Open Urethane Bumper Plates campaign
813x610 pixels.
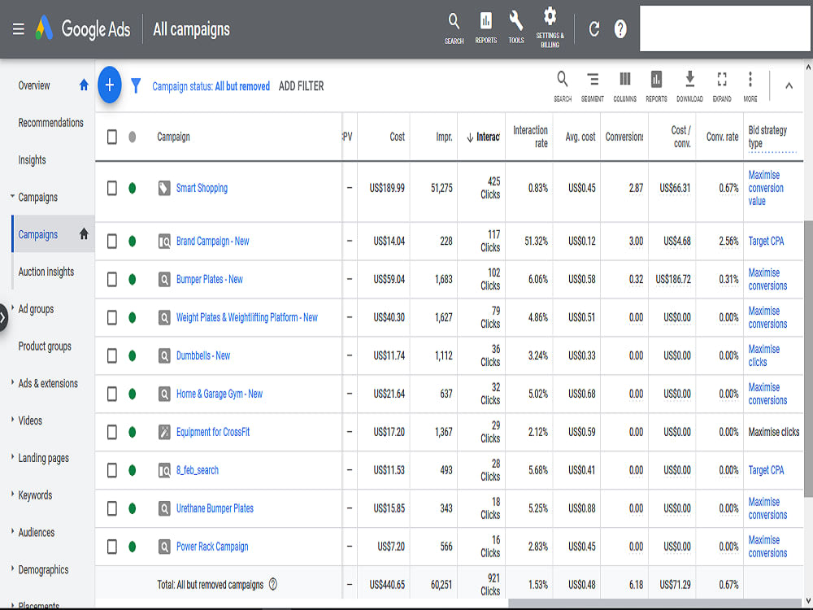point(215,508)
